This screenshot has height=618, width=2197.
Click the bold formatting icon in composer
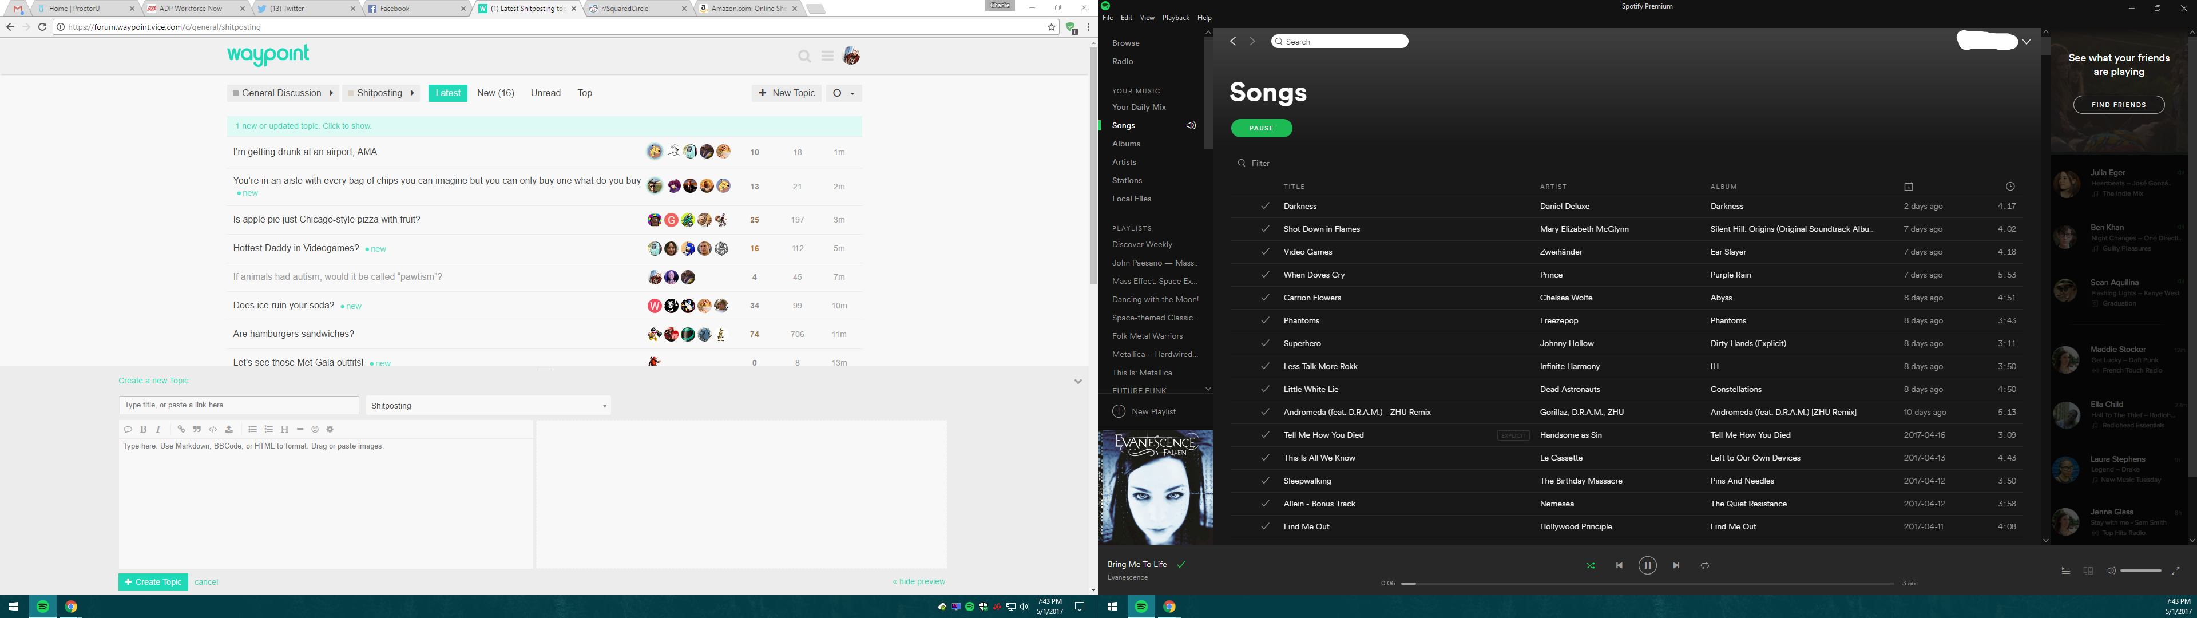(x=143, y=429)
